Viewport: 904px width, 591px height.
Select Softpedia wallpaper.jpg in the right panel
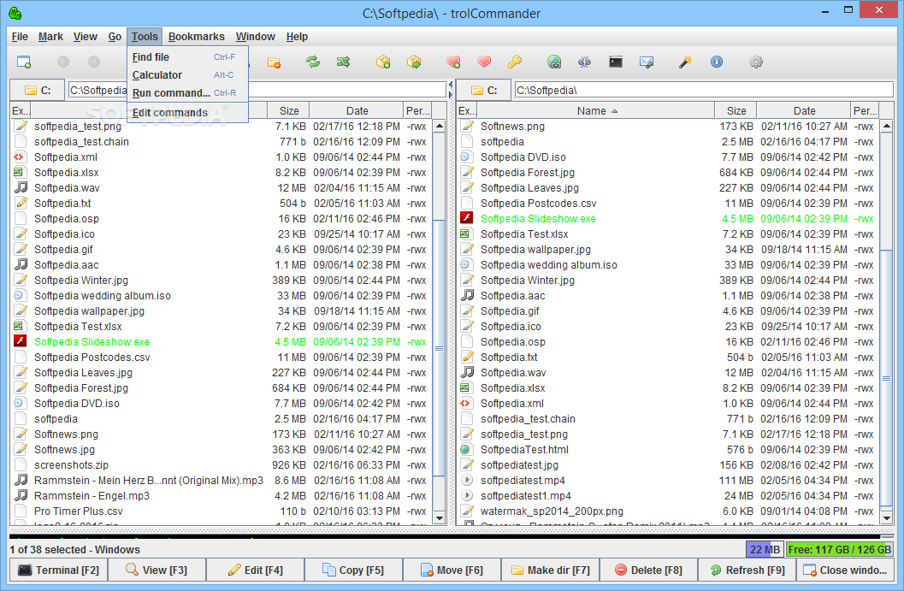[x=668, y=249]
